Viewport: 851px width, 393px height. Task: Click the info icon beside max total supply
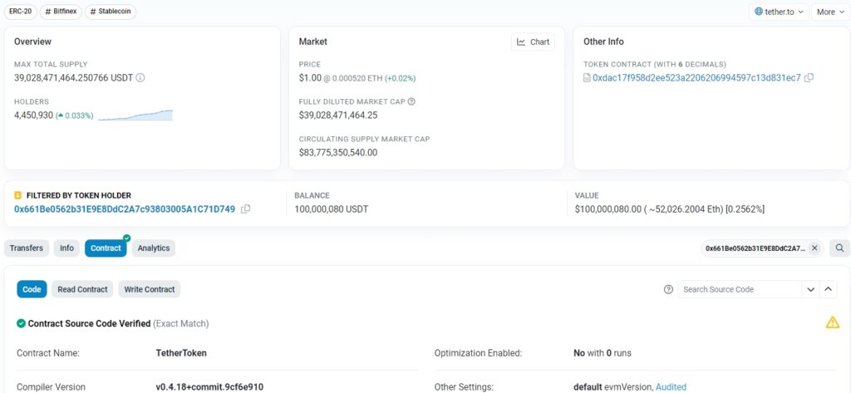140,77
